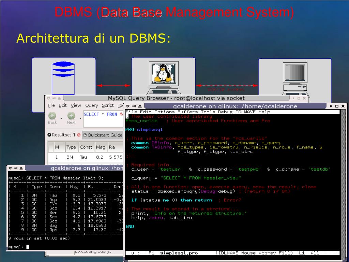Select the Const column header in the result grid
This screenshot has height=262, width=349.
click(86, 147)
